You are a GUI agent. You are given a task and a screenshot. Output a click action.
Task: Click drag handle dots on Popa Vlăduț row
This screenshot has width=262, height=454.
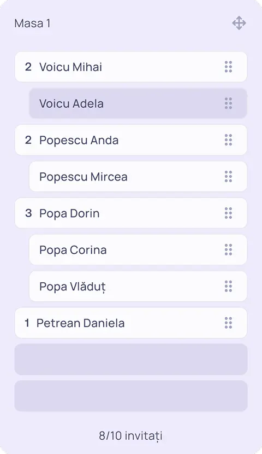228,287
